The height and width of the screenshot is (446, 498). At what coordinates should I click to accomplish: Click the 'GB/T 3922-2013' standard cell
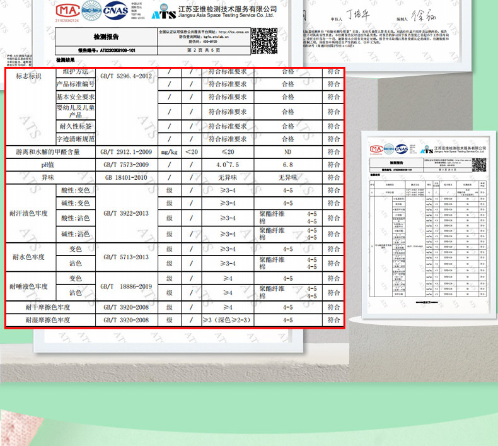[x=126, y=213]
